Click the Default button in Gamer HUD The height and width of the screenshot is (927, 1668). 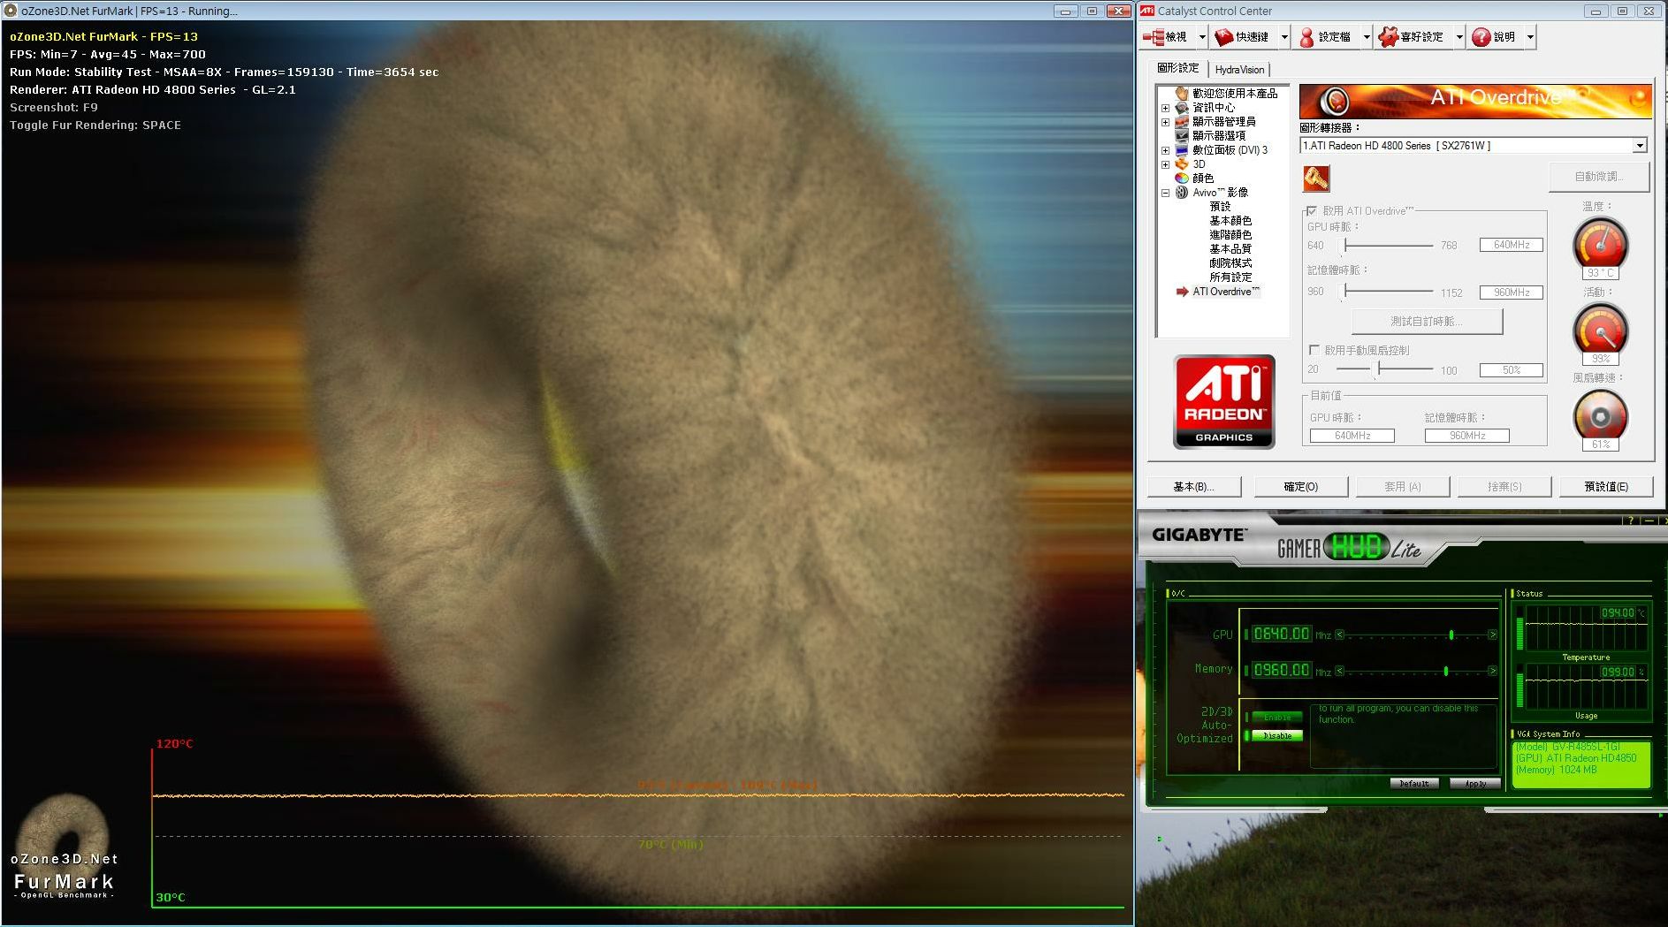click(x=1414, y=783)
